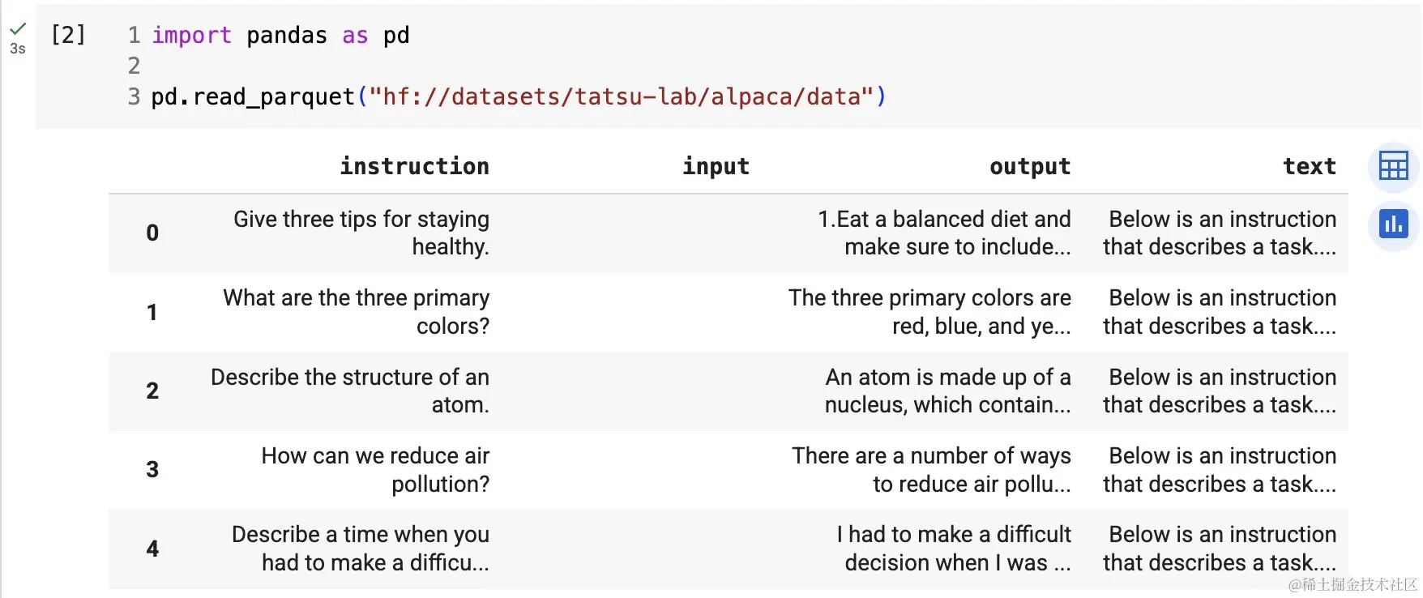
Task: Click the 'instruction' column header
Action: pos(414,166)
